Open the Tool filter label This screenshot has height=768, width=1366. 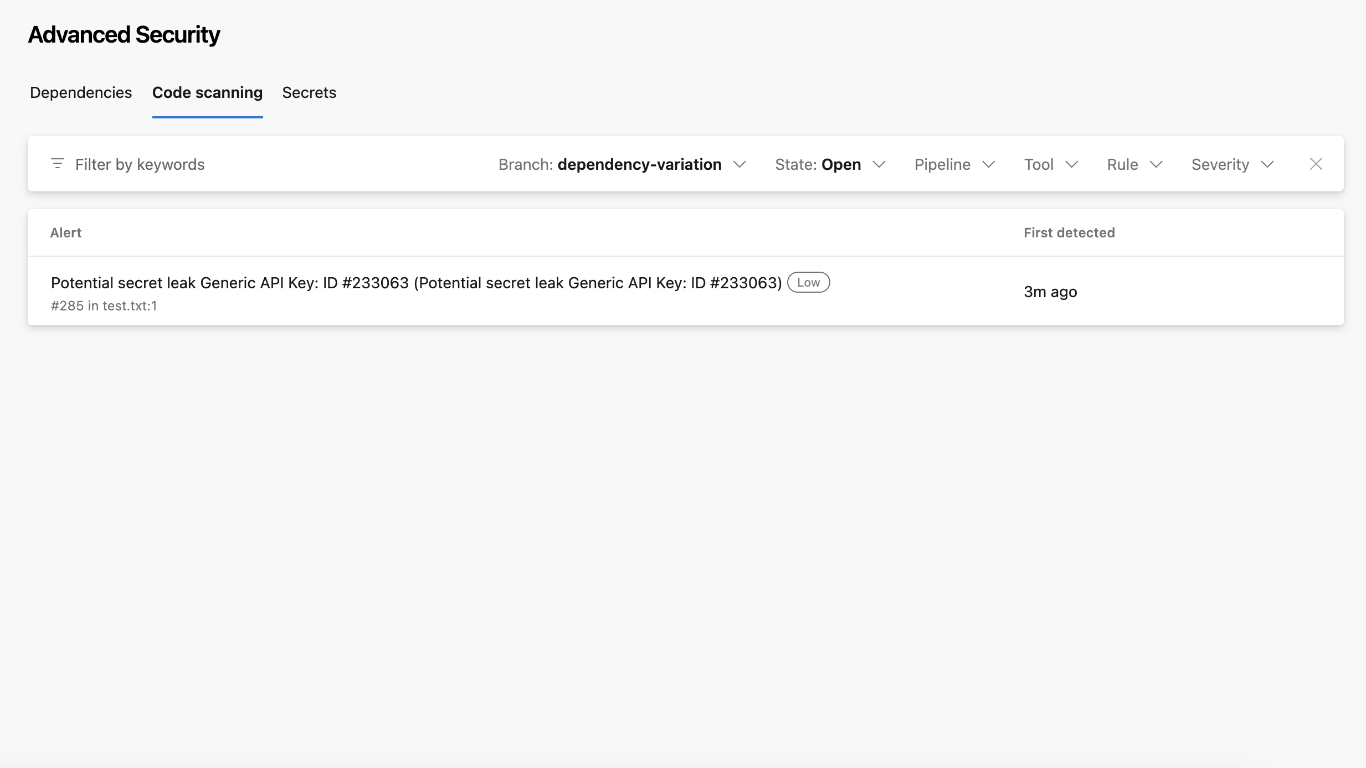pyautogui.click(x=1039, y=164)
